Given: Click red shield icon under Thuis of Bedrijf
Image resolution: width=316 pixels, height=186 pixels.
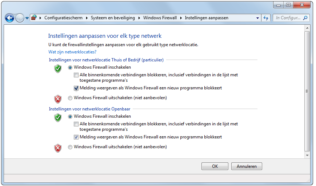Looking at the screenshot, I should pyautogui.click(x=58, y=99).
